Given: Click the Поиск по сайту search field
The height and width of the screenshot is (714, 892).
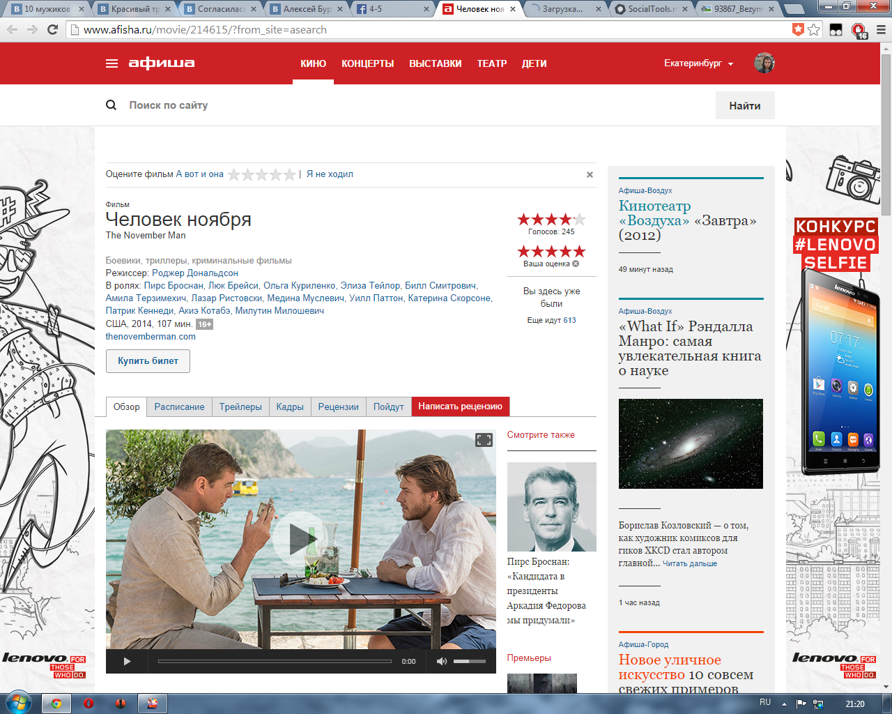Looking at the screenshot, I should tap(418, 105).
